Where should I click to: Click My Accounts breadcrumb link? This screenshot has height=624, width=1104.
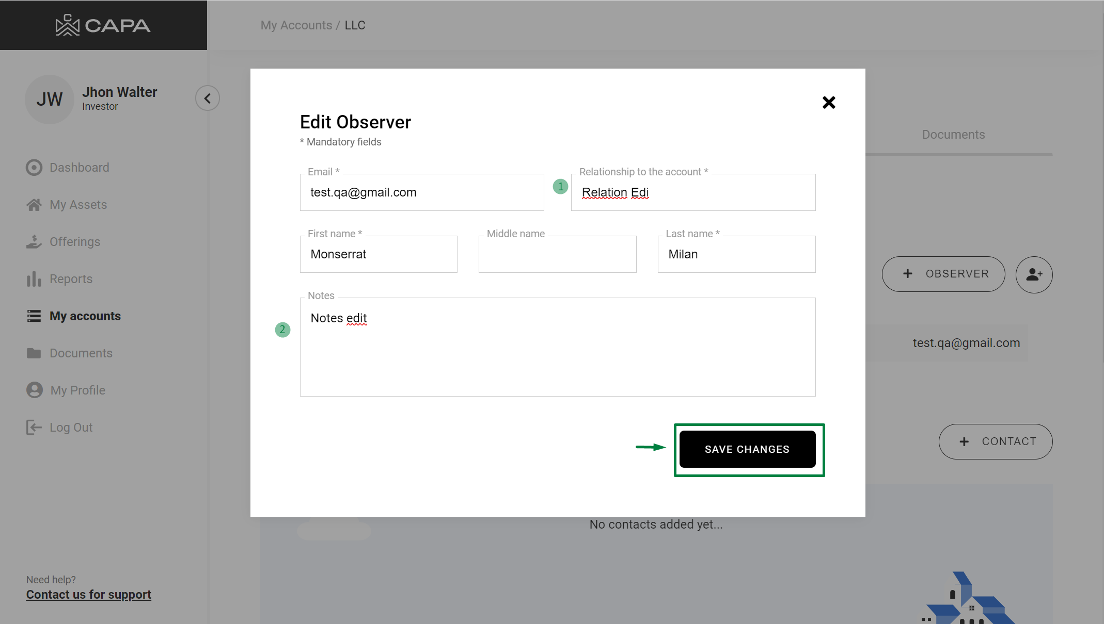click(x=296, y=25)
